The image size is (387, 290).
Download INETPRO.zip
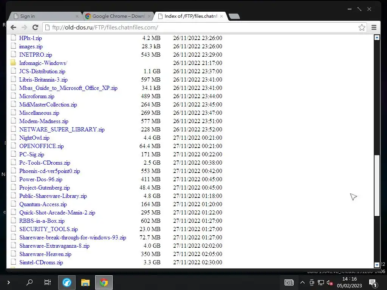pyautogui.click(x=36, y=55)
